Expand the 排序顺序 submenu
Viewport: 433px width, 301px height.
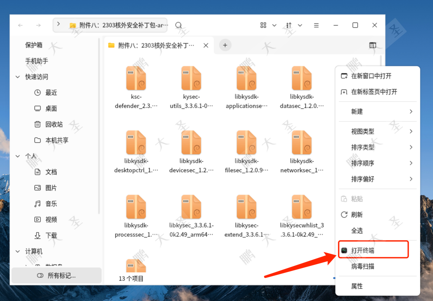click(378, 163)
